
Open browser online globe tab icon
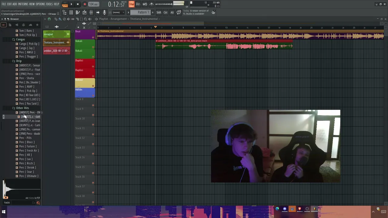(x=24, y=25)
